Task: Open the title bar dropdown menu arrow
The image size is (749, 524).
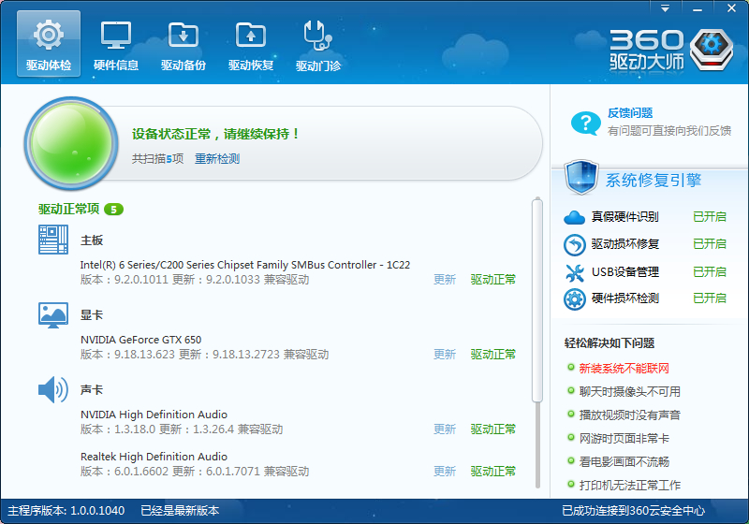Action: [665, 8]
